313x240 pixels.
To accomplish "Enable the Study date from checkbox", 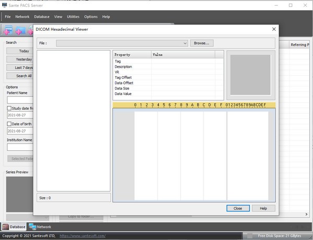I will (x=9, y=108).
